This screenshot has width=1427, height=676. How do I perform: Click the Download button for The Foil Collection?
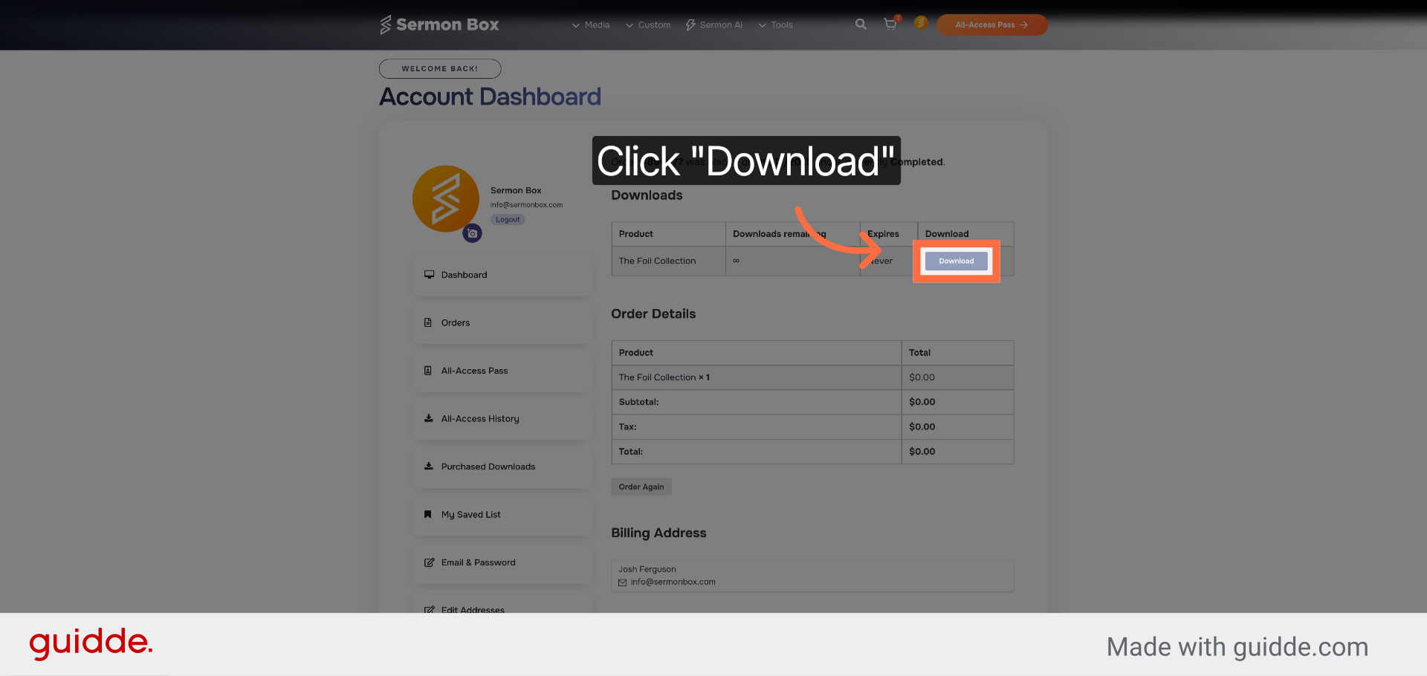pyautogui.click(x=956, y=261)
